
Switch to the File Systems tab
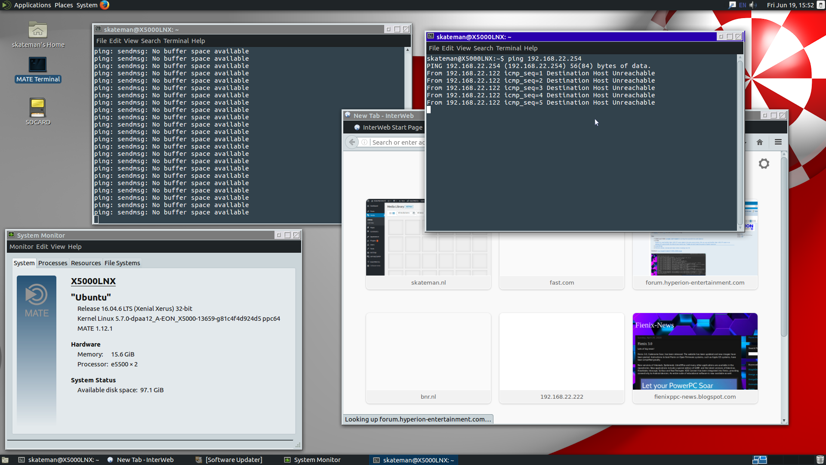coord(122,263)
